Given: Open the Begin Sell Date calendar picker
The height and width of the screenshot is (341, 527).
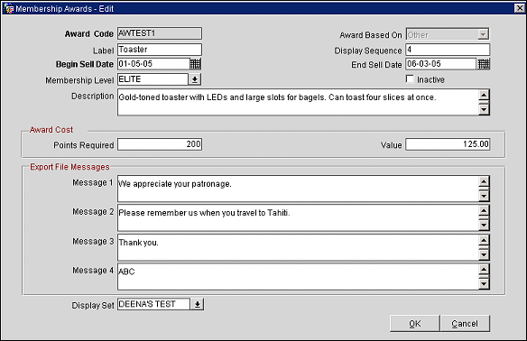Looking at the screenshot, I should [x=195, y=64].
